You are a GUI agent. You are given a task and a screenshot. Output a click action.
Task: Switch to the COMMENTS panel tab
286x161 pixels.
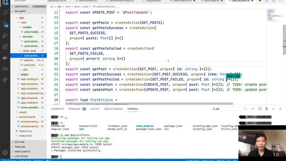[x=58, y=109]
